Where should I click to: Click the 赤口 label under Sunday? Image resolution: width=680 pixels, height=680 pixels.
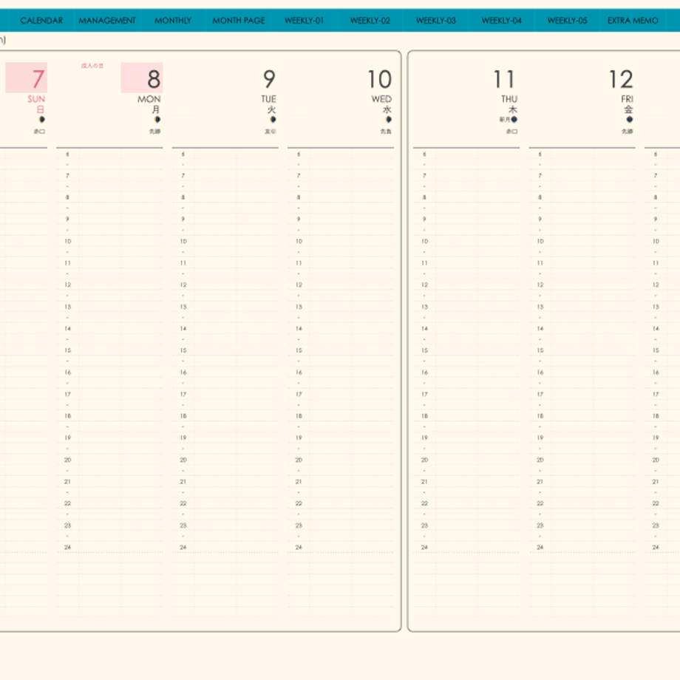39,131
